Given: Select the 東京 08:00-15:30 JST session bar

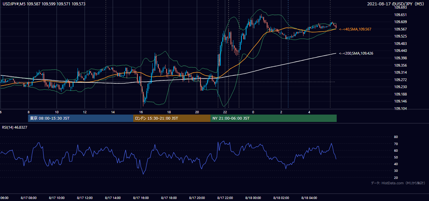Looking at the screenshot, I should (81, 118).
